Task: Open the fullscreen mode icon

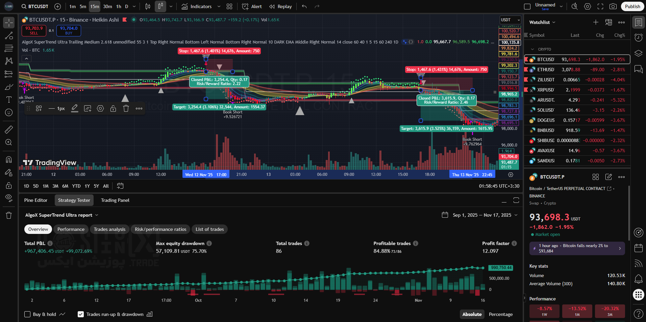Action: 600,6
